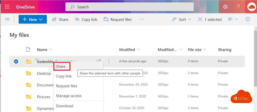Click into the Search field
The width and height of the screenshot is (257, 112).
[129, 7]
